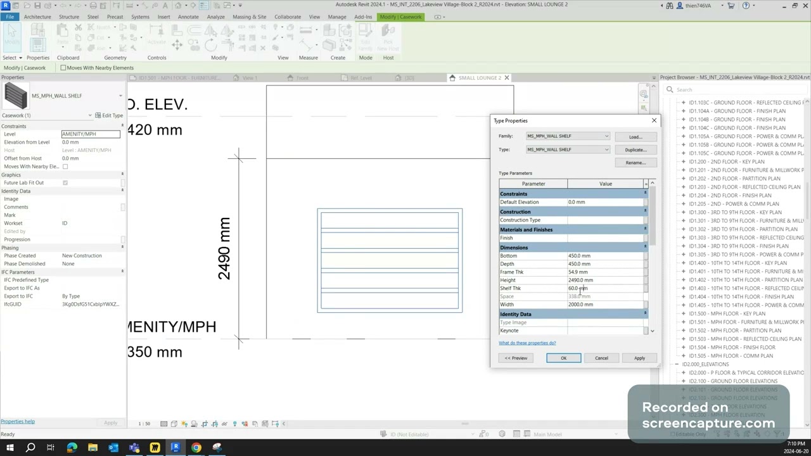The image size is (811, 456).
Task: Toggle the Future Lab Fit Out checkbox
Action: pyautogui.click(x=65, y=183)
